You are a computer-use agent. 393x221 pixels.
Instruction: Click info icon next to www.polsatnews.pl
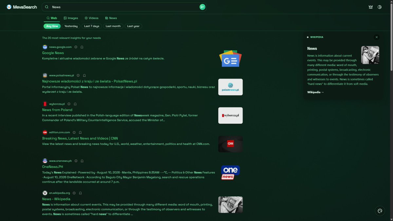tap(78, 75)
